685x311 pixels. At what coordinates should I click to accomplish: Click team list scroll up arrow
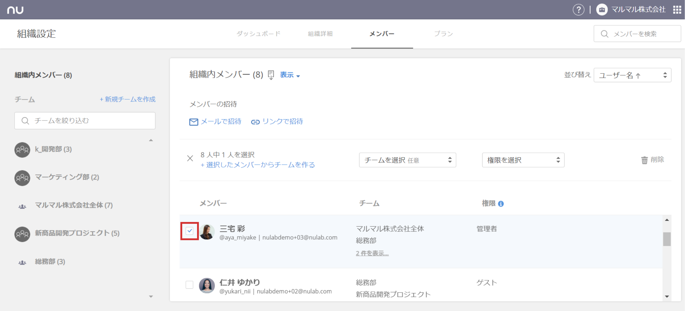pyautogui.click(x=151, y=140)
